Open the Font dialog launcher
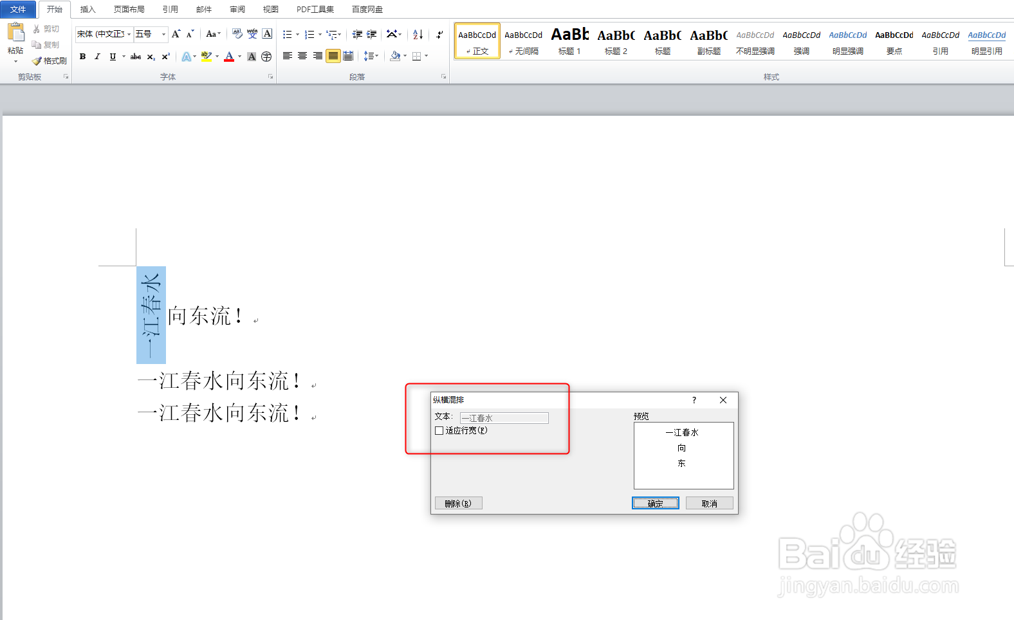The height and width of the screenshot is (620, 1014). (x=270, y=77)
